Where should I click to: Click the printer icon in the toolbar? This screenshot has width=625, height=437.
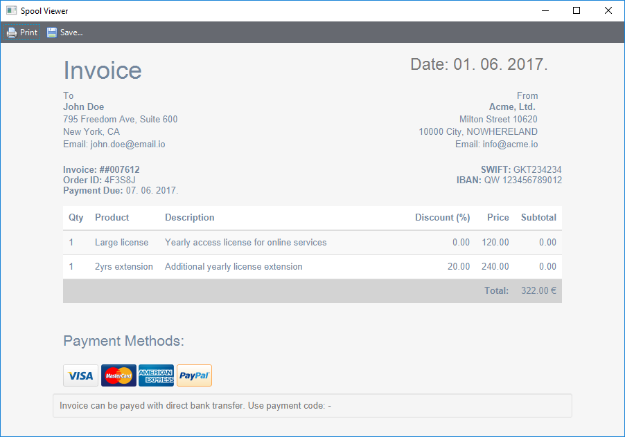pos(12,32)
